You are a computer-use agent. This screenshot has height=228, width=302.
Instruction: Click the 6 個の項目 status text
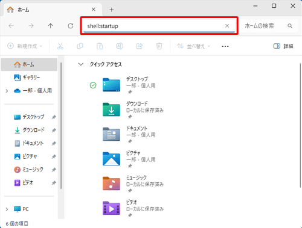pos(17,224)
